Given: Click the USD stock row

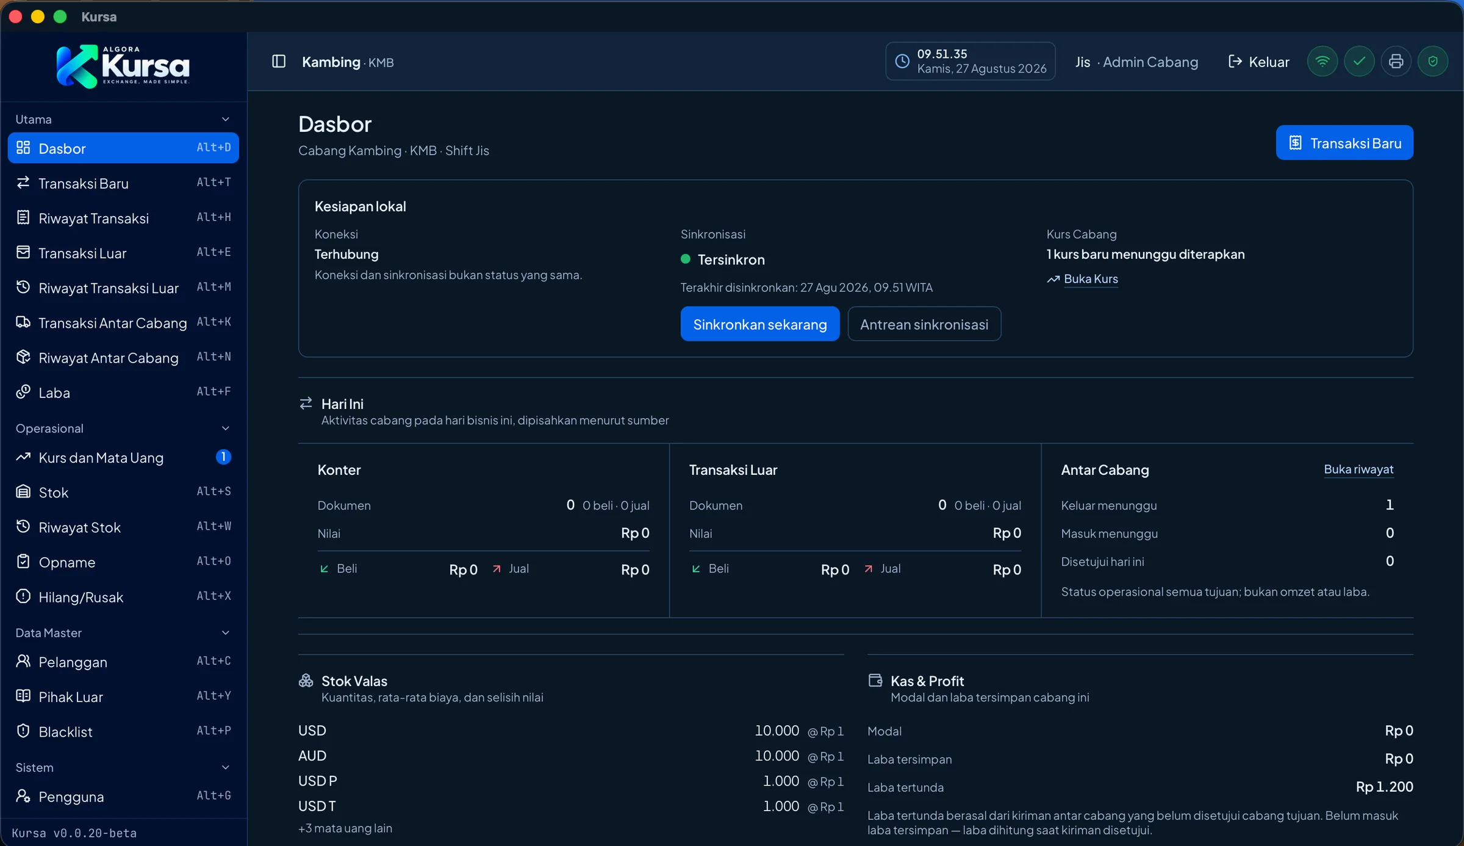Looking at the screenshot, I should point(571,730).
